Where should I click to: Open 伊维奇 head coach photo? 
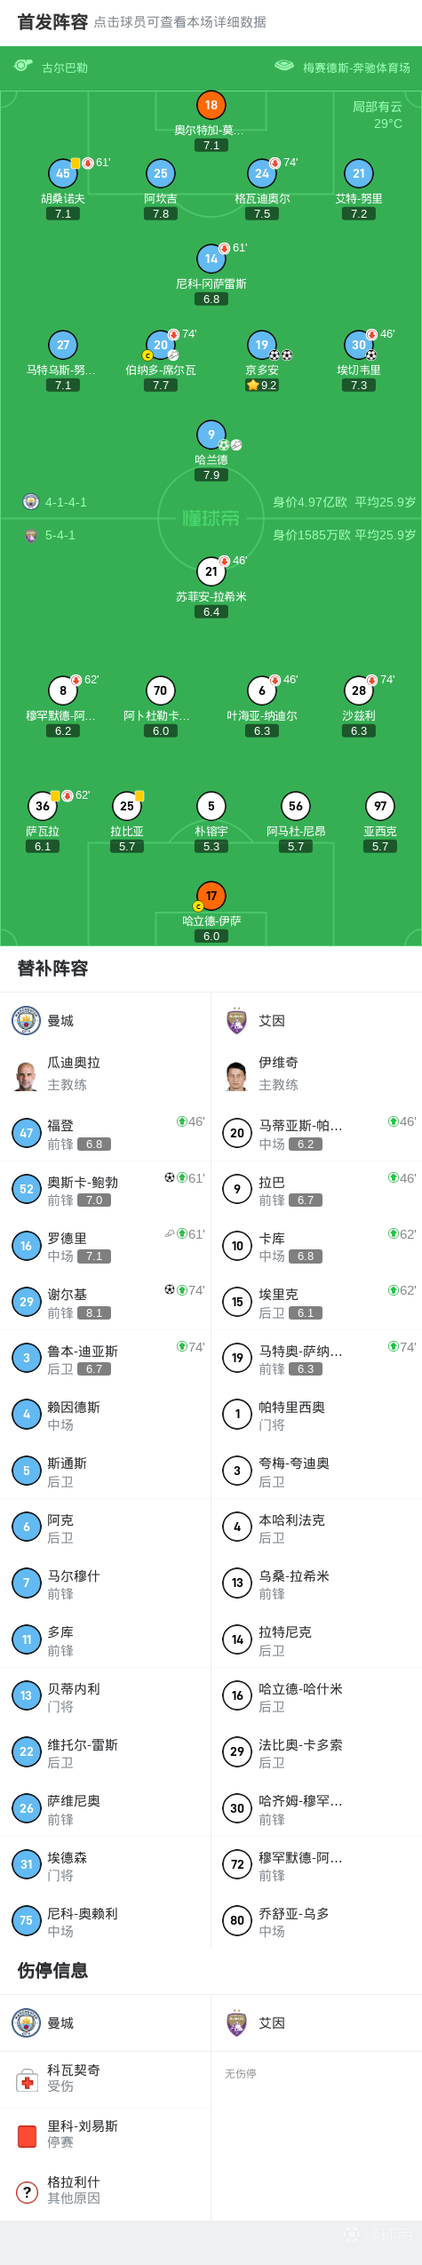[x=237, y=1074]
